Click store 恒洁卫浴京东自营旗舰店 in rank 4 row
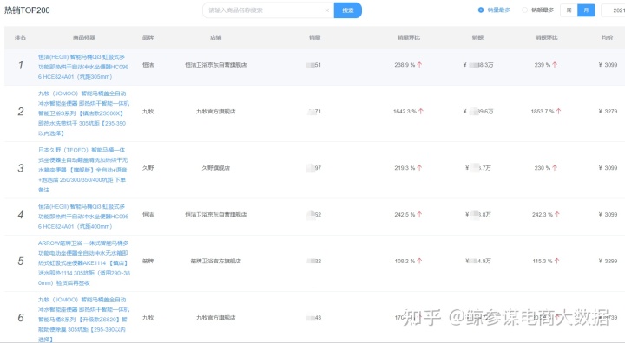Image resolution: width=625 pixels, height=343 pixels. pos(215,215)
